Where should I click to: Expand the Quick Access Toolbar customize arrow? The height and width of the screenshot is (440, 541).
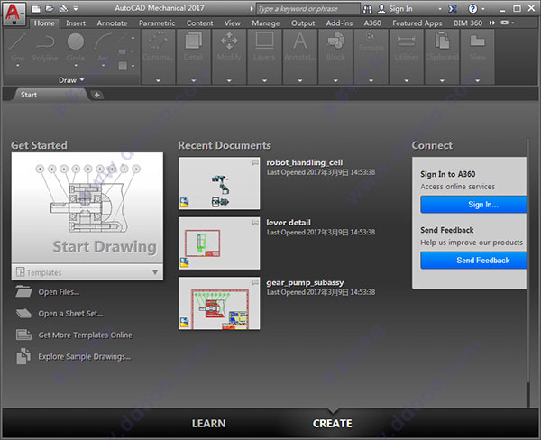pyautogui.click(x=76, y=9)
